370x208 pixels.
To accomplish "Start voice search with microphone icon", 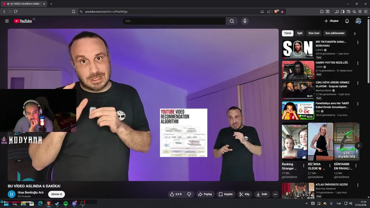I will [245, 21].
